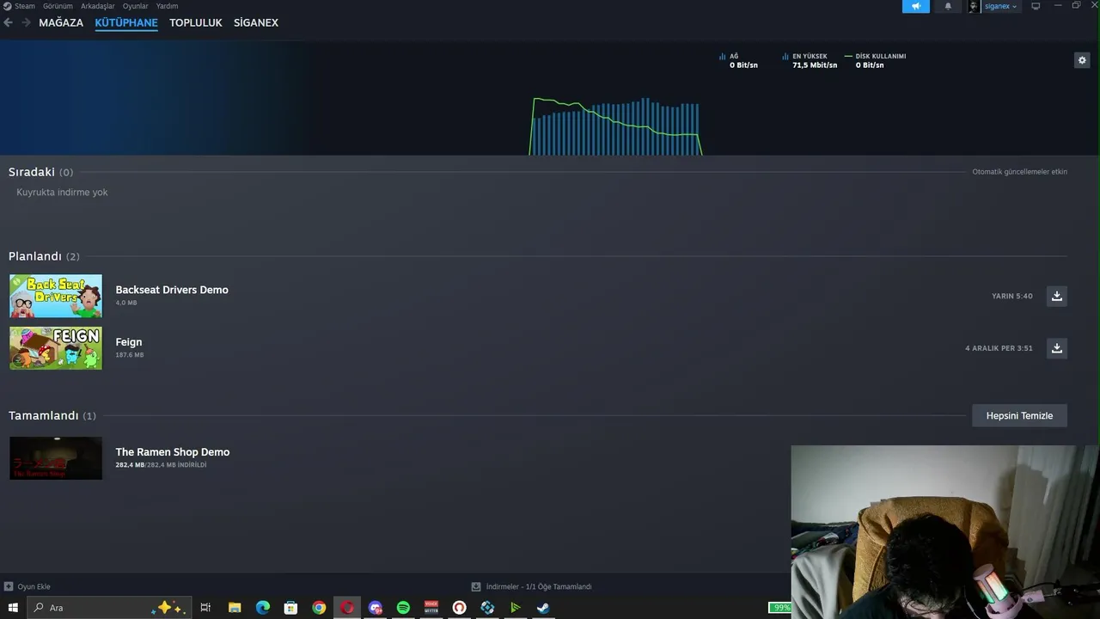Click the download throughput graph
1100x619 pixels.
615,126
